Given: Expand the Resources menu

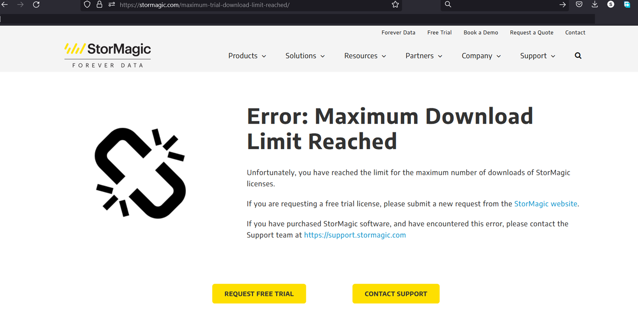Looking at the screenshot, I should 365,56.
